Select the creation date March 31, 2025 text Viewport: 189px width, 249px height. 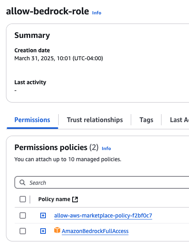coord(59,58)
